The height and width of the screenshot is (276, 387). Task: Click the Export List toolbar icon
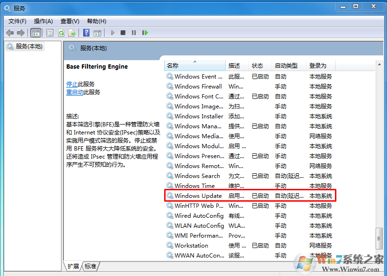[72, 33]
